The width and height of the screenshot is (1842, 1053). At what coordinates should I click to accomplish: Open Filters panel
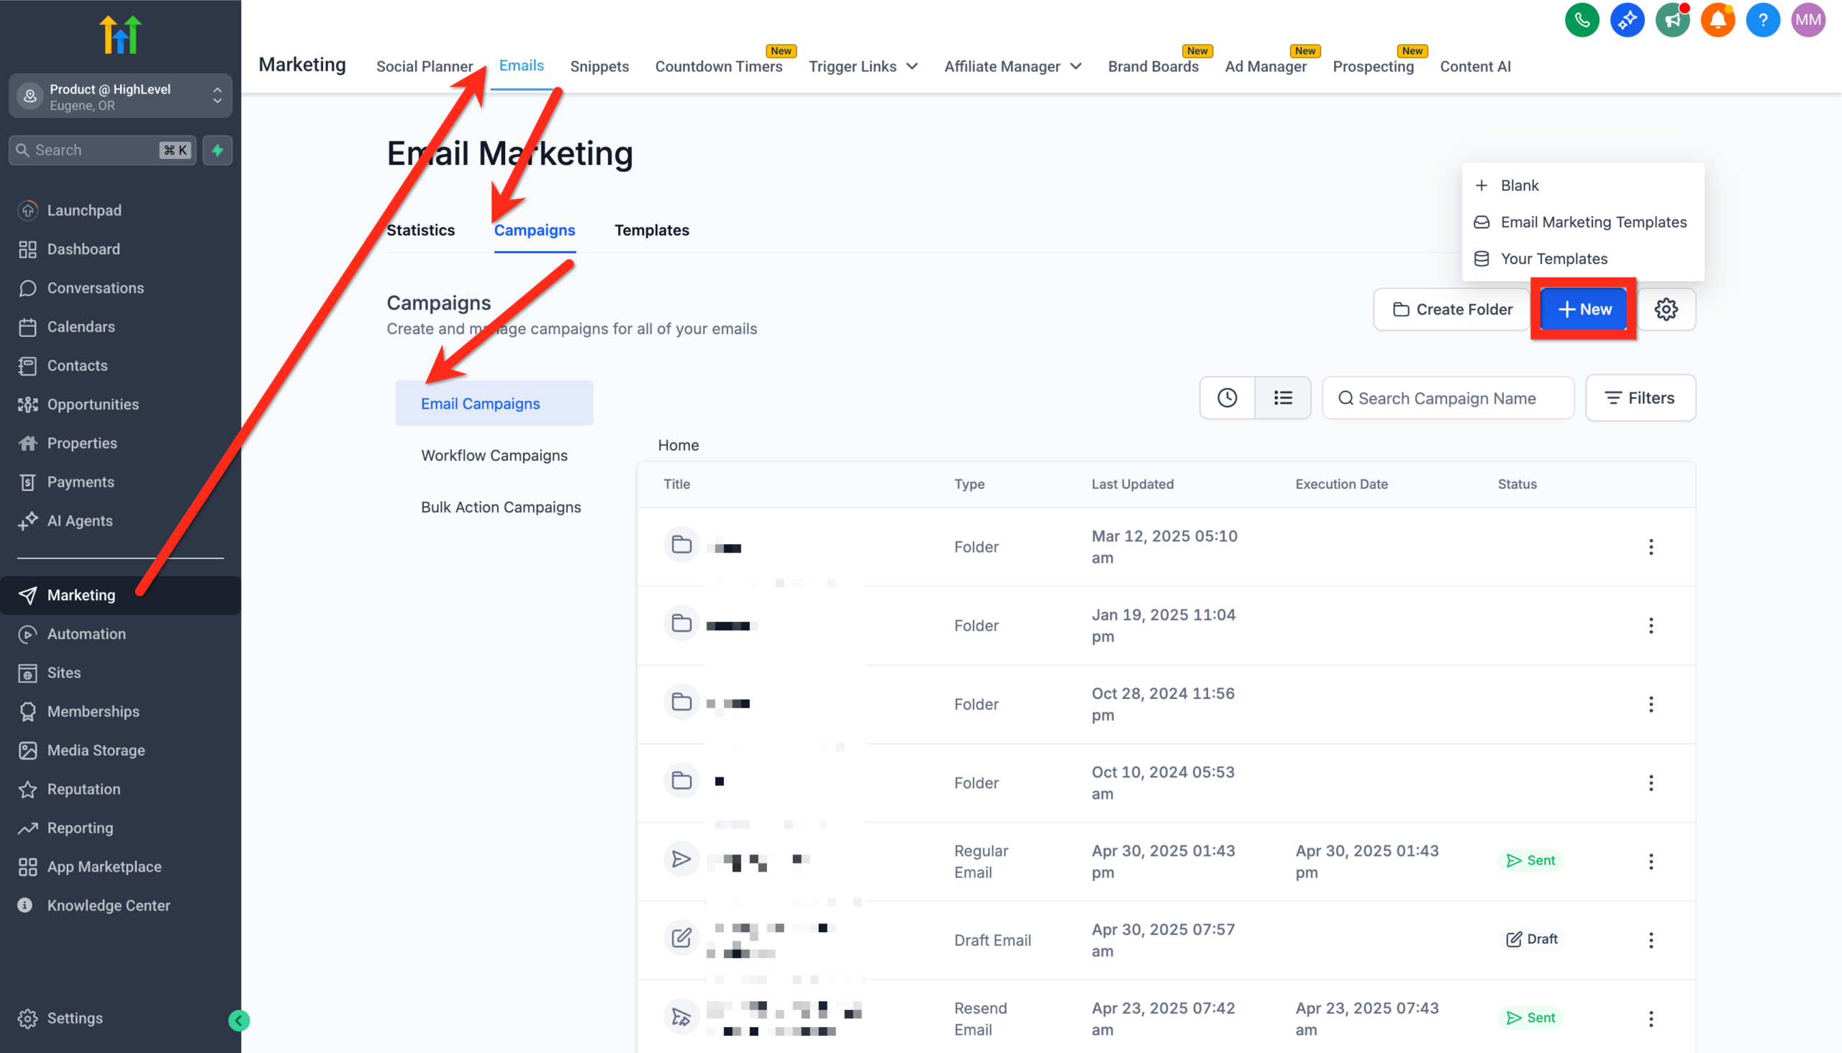1641,397
